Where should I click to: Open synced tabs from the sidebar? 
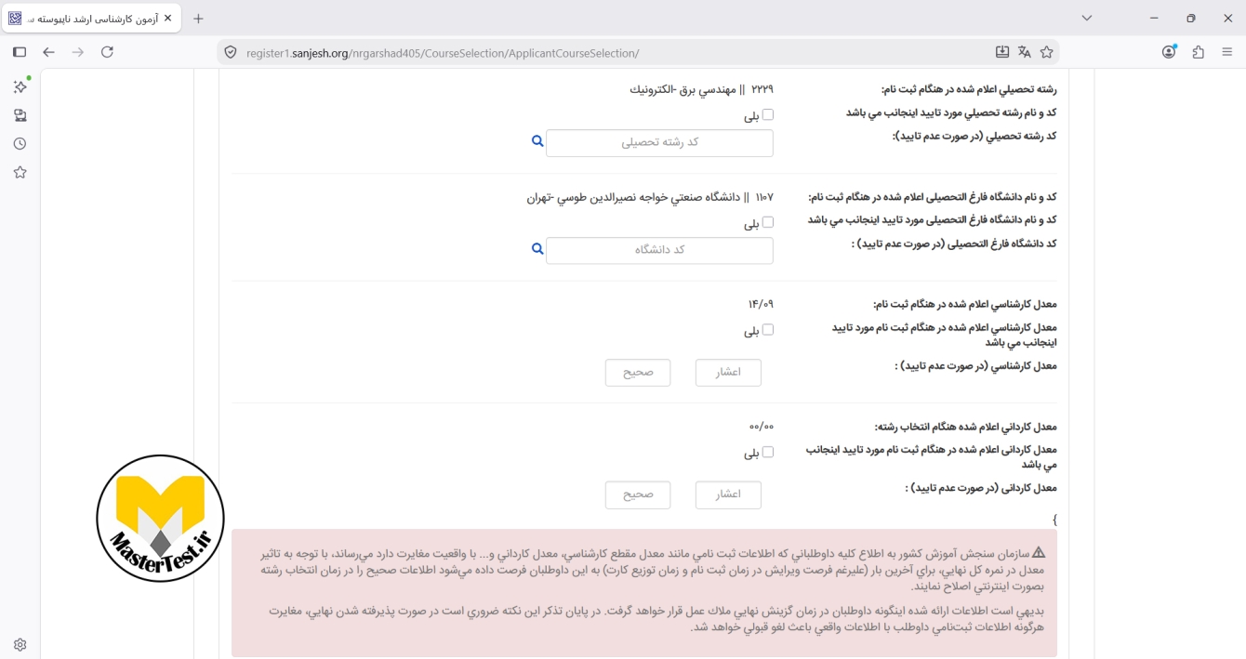[20, 115]
